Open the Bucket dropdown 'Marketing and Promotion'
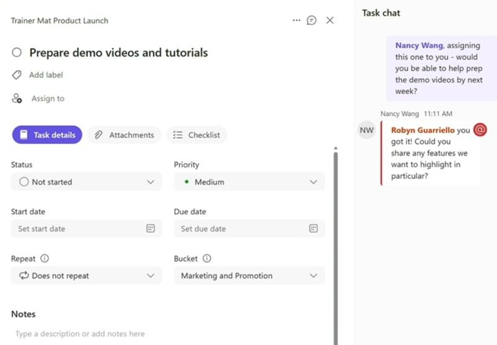The width and height of the screenshot is (497, 345). 249,276
